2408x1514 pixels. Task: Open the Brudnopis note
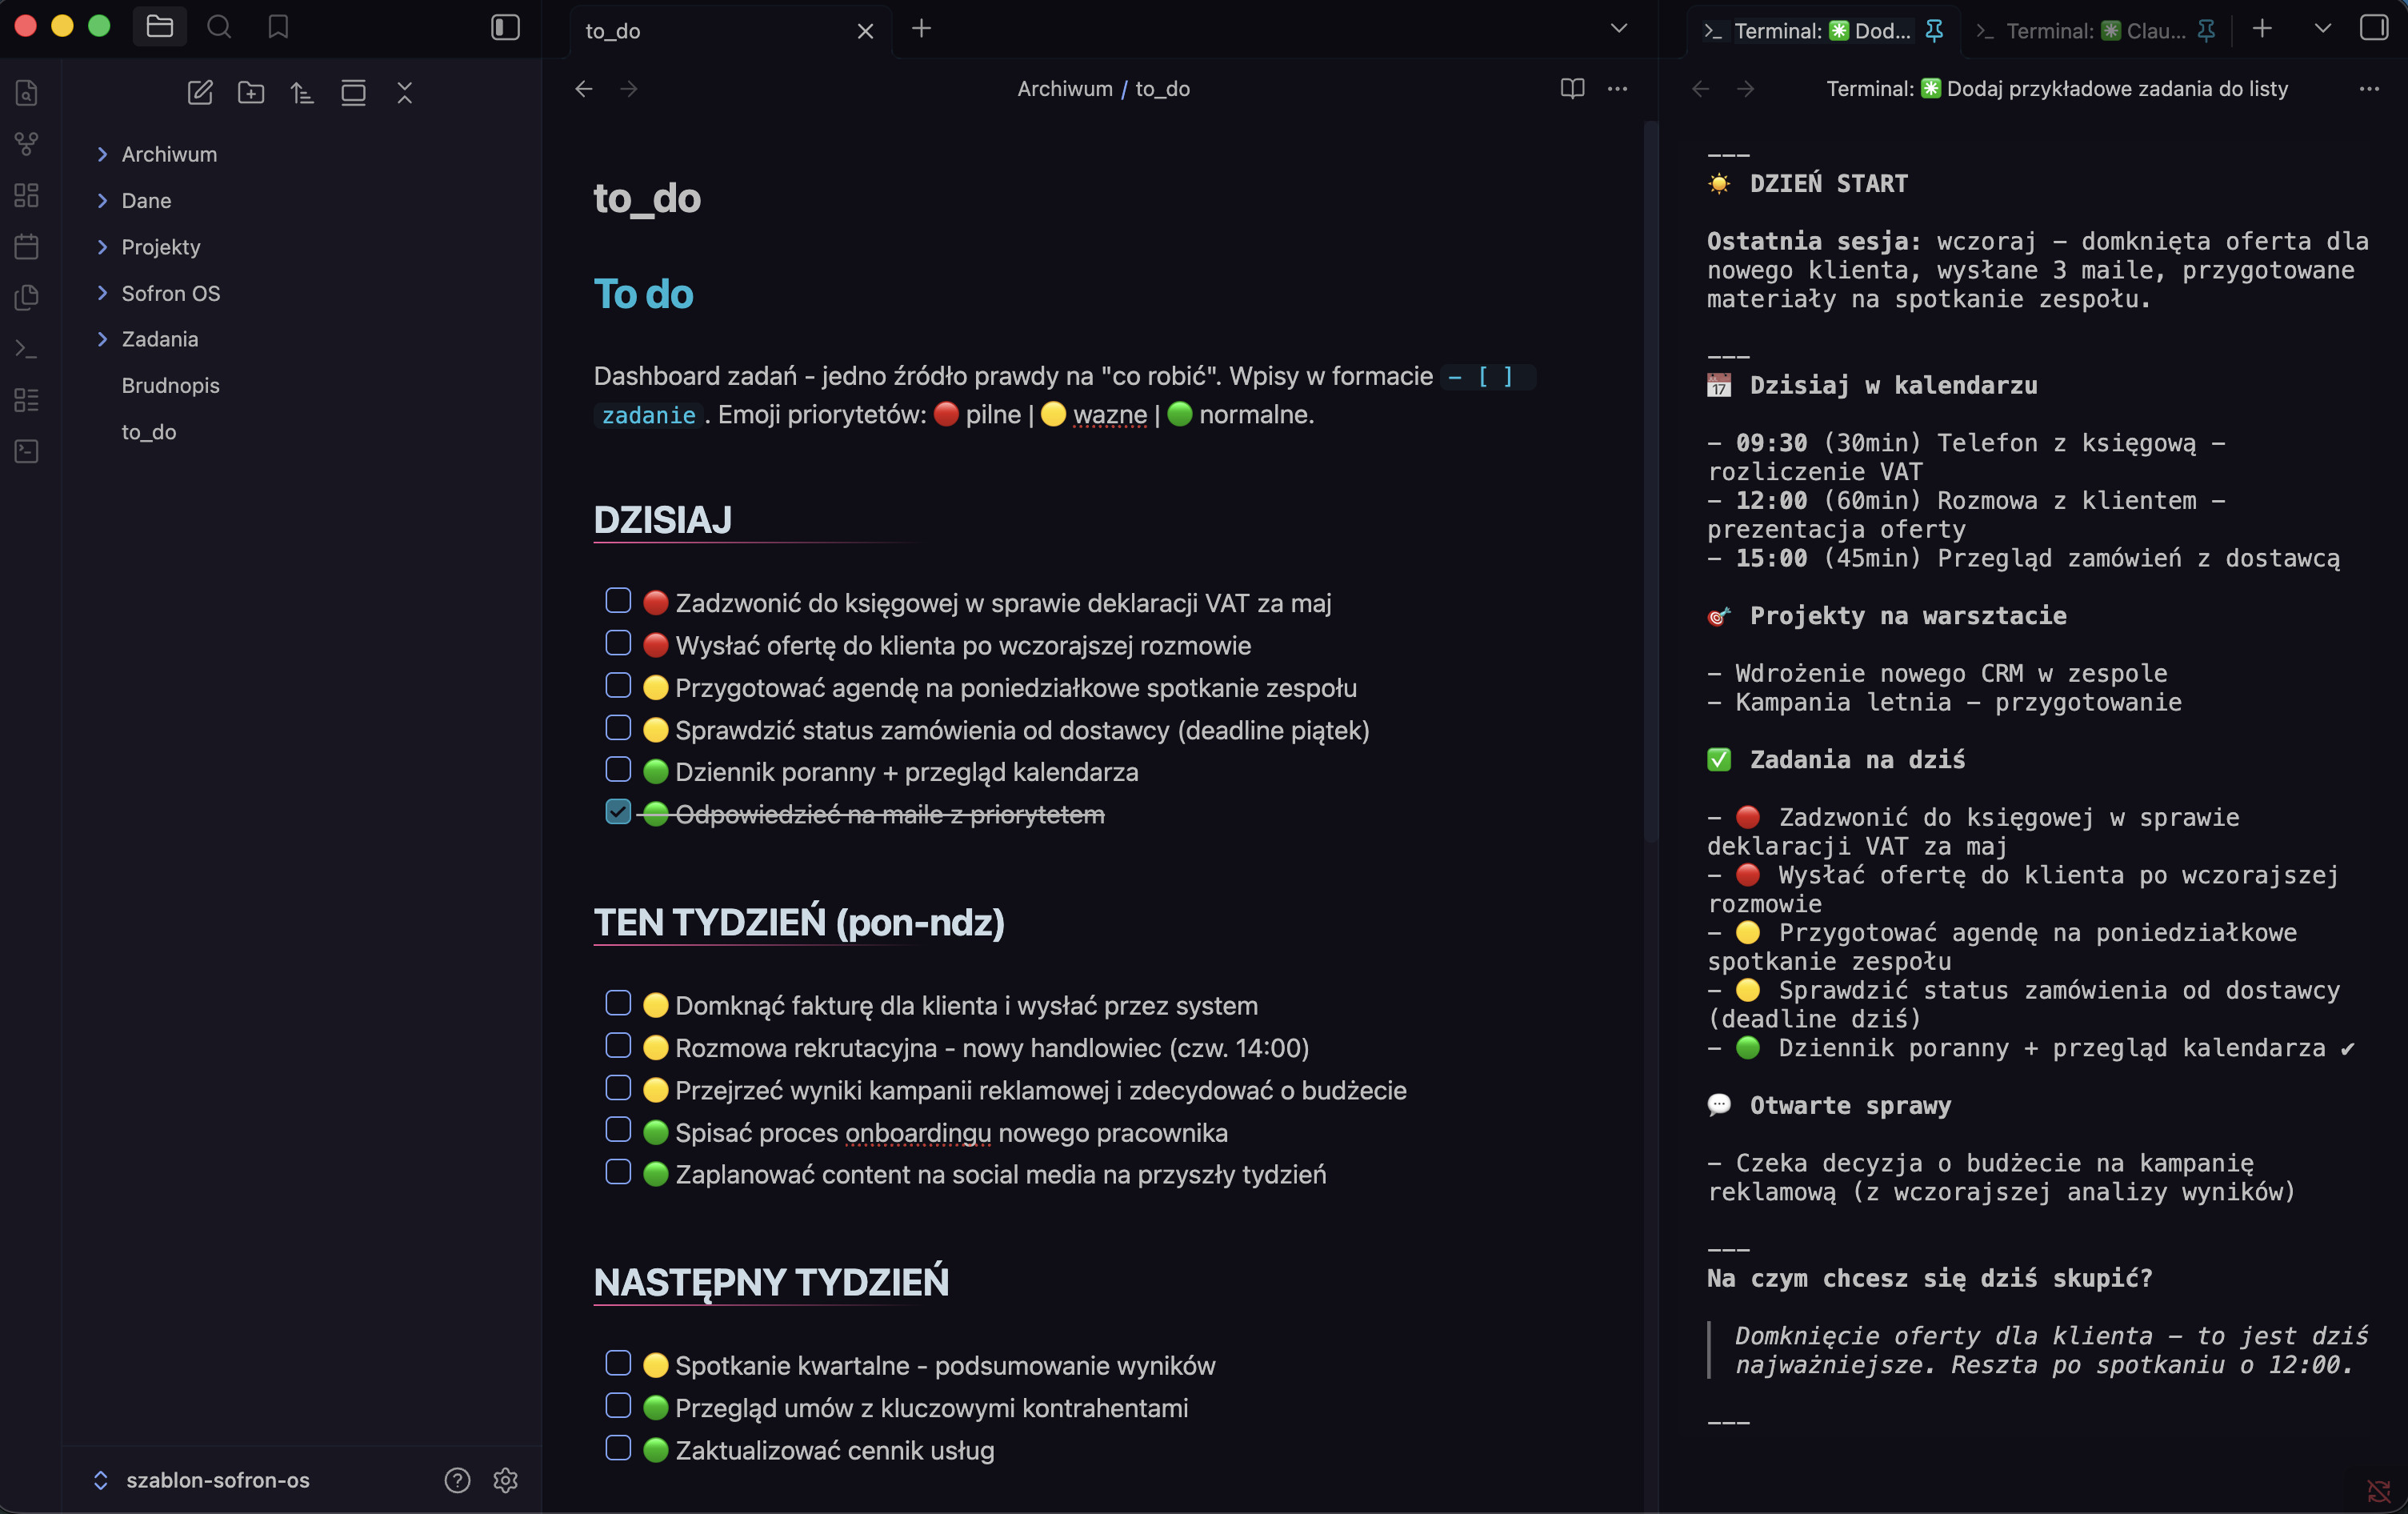click(x=171, y=386)
